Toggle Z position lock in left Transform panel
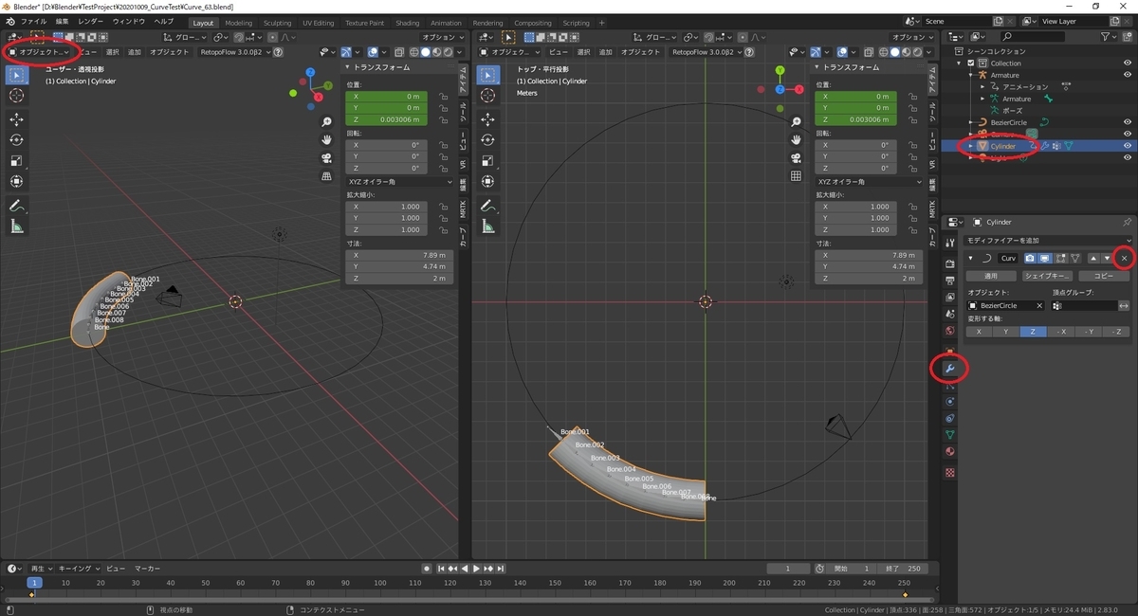The height and width of the screenshot is (616, 1138). (x=443, y=119)
